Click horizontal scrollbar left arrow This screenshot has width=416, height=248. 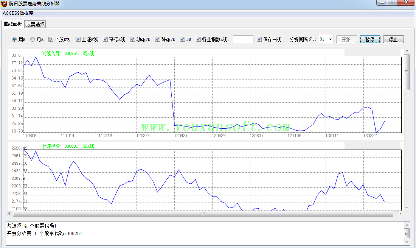tap(9, 214)
